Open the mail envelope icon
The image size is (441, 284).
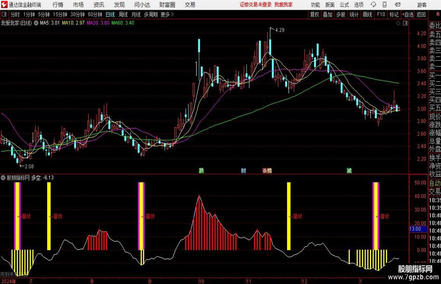coord(398,5)
